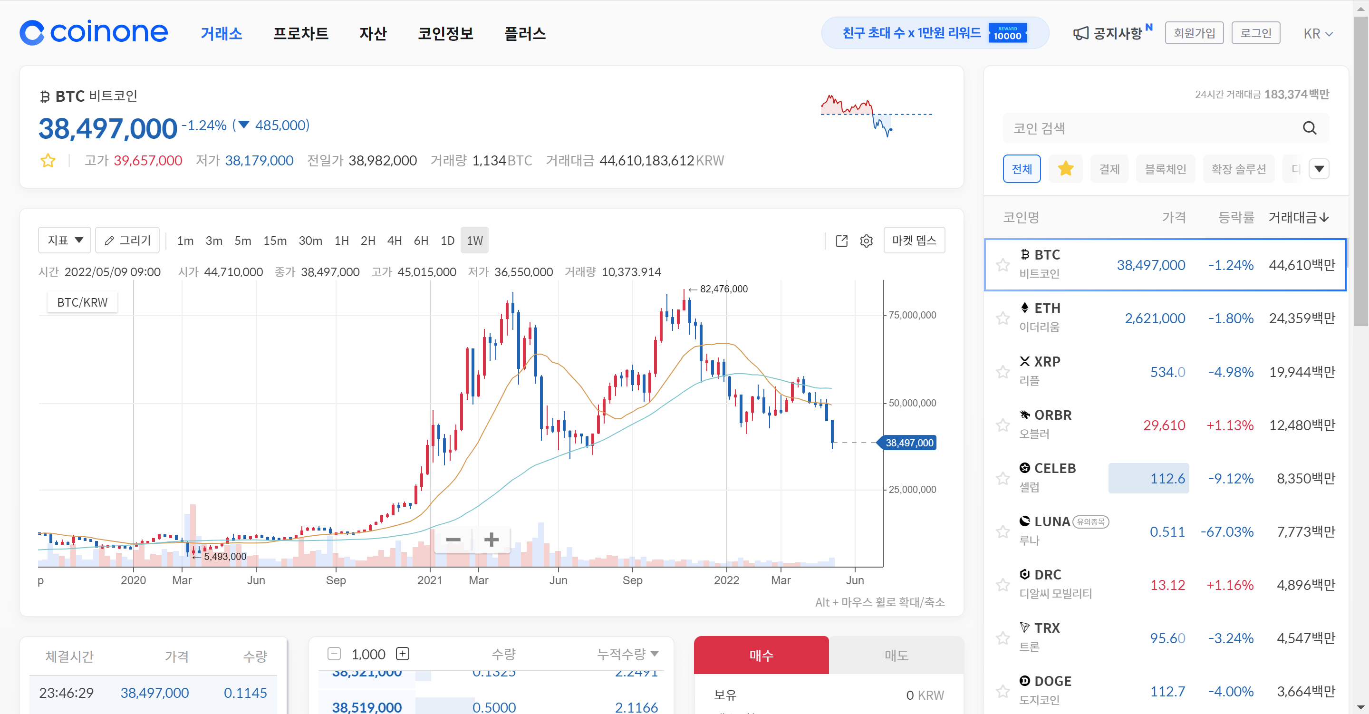
Task: Zoom in the chart with the plus button
Action: pos(492,540)
